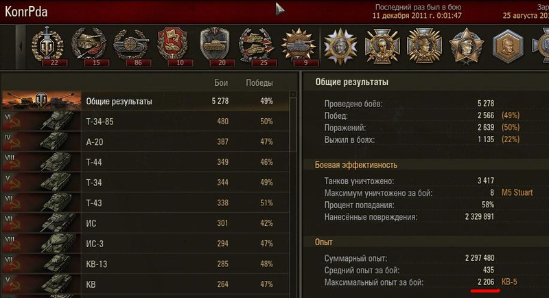The width and height of the screenshot is (549, 298).
Task: Open the red banner medal showing 10
Action: tap(173, 47)
